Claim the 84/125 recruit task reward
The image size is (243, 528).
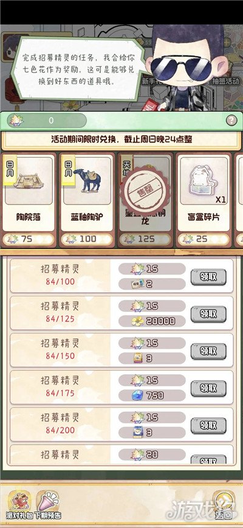[208, 314]
